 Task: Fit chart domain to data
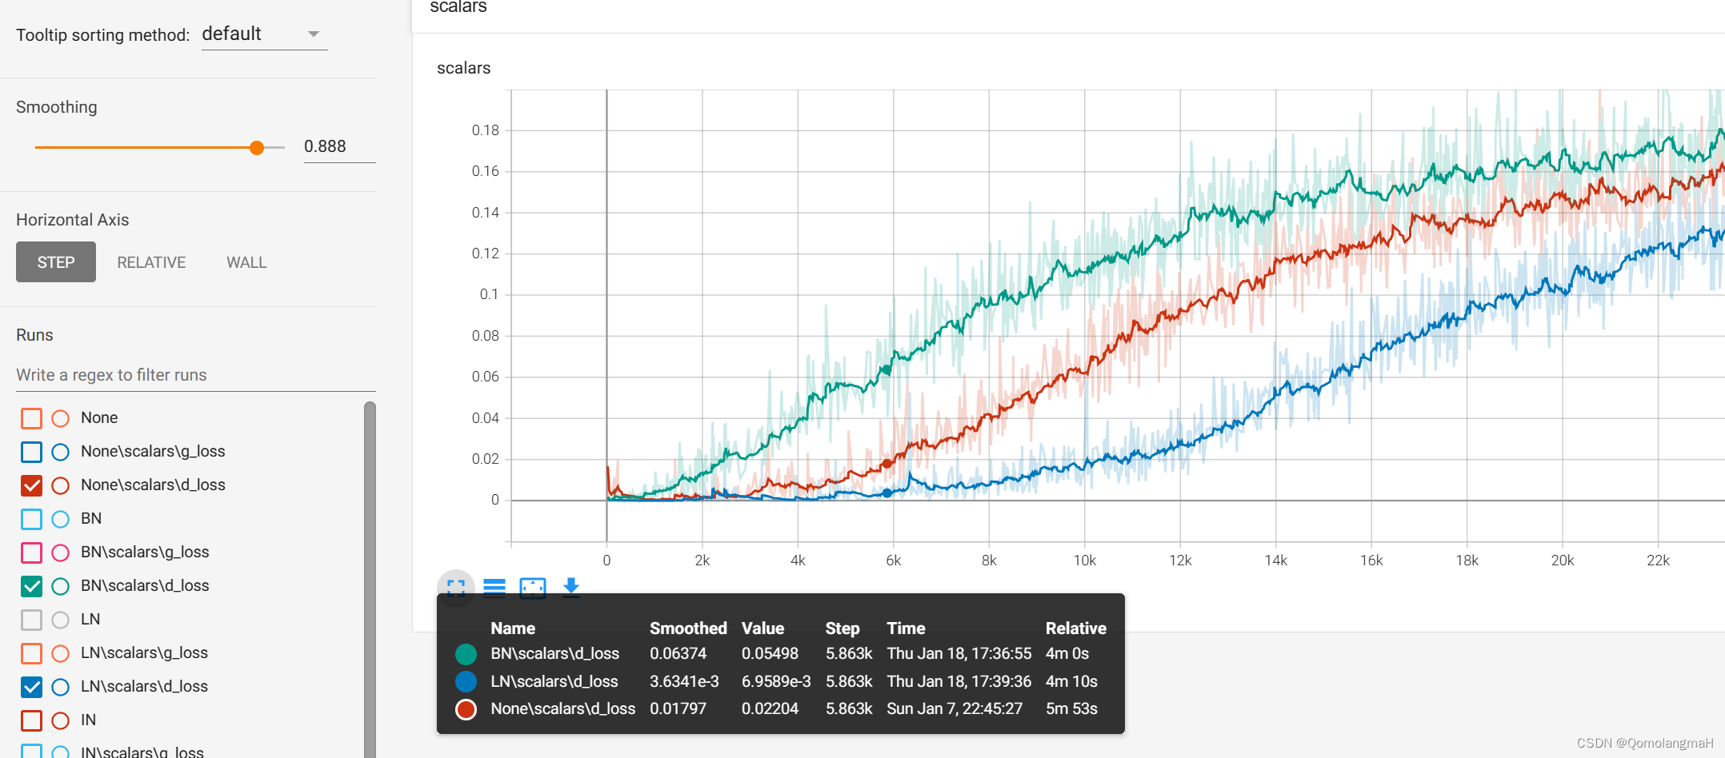(x=532, y=588)
